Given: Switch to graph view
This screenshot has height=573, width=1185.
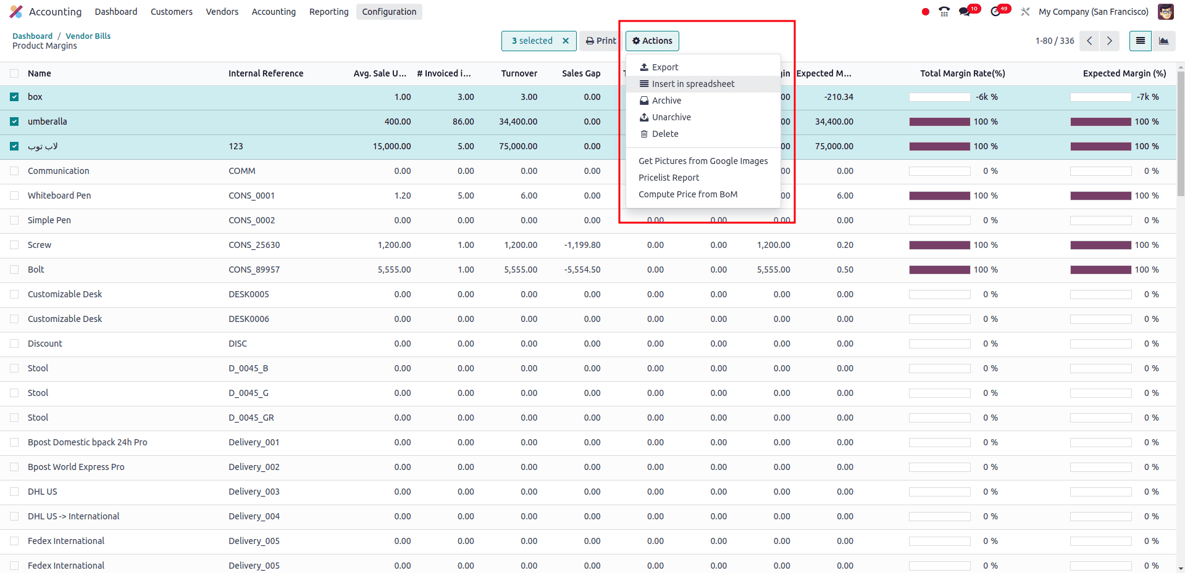Looking at the screenshot, I should click(1163, 41).
